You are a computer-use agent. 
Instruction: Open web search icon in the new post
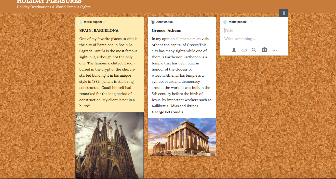pyautogui.click(x=254, y=50)
